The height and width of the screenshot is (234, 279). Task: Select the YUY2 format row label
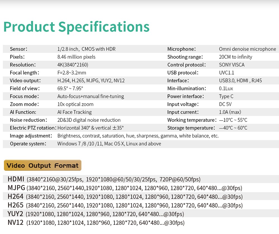click(15, 214)
